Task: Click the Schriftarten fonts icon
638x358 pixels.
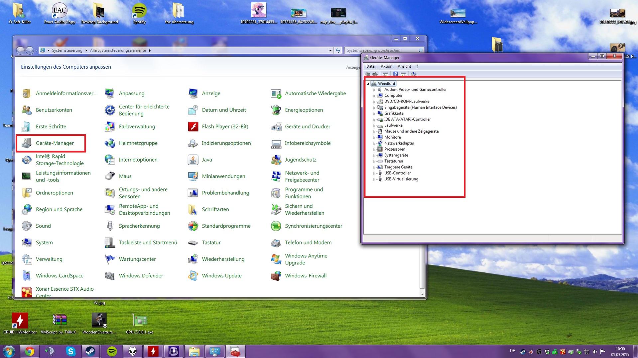Action: tap(193, 209)
